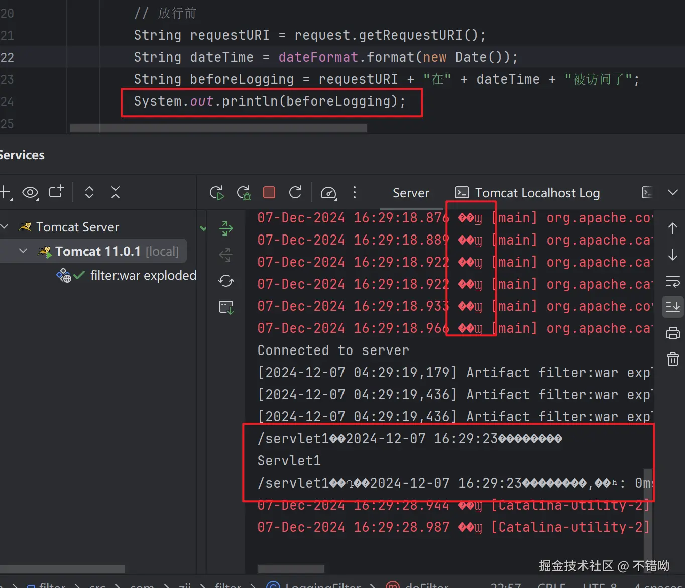The height and width of the screenshot is (588, 685).
Task: Click the greyed Undeploy arrow icon
Action: point(226,255)
